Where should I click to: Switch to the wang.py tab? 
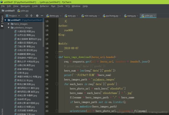click(131, 16)
